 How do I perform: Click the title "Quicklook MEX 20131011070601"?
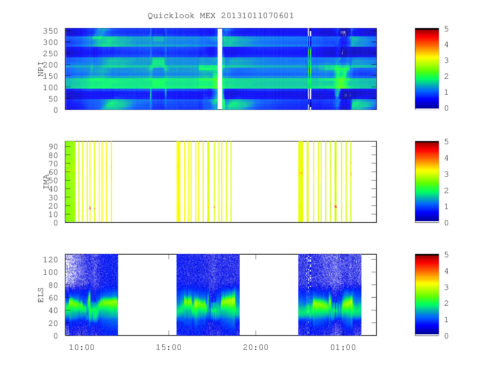pos(220,16)
